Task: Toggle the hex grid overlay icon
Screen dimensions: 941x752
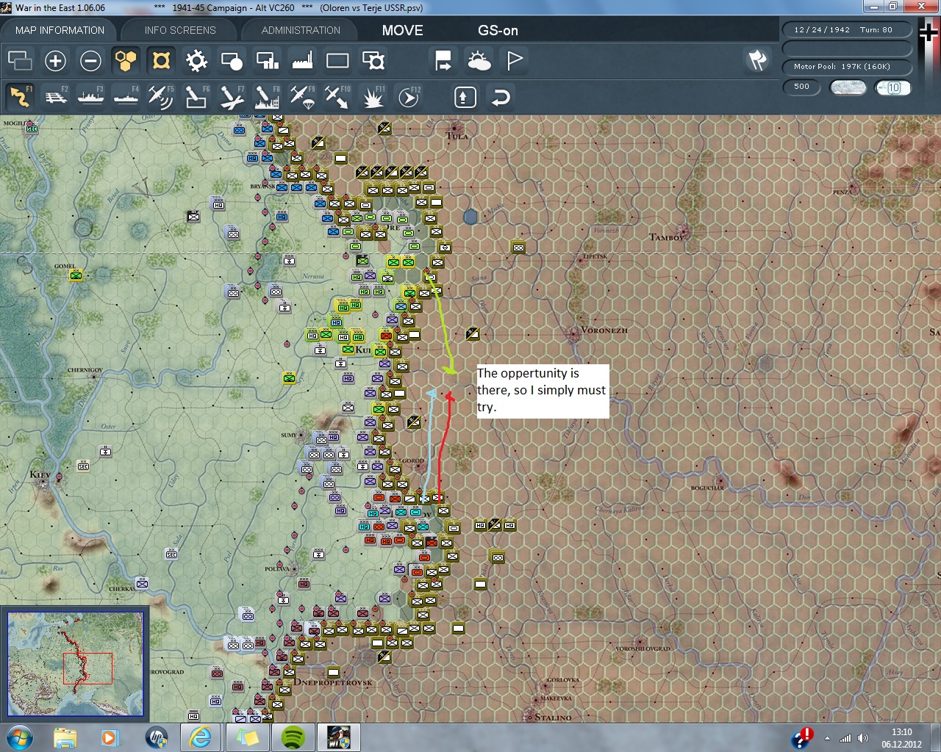Action: tap(126, 60)
